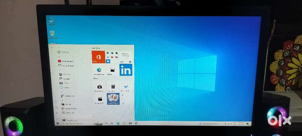
Task: Open the Chrome icon on the taskbar
Action: 137,123
